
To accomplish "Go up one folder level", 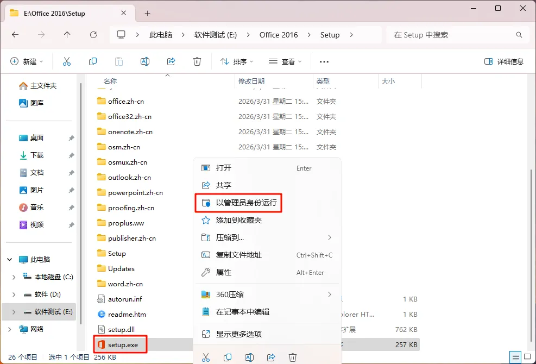I will coord(67,35).
